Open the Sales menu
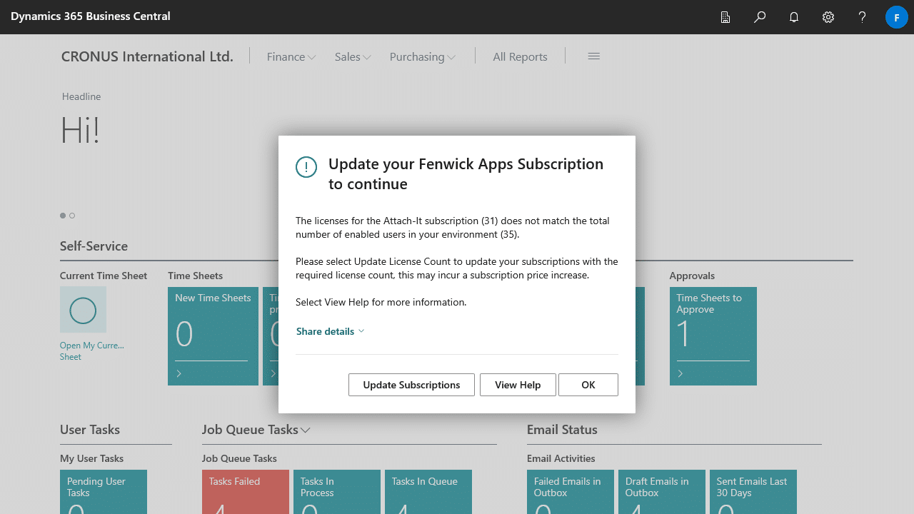The width and height of the screenshot is (914, 514). click(x=352, y=57)
